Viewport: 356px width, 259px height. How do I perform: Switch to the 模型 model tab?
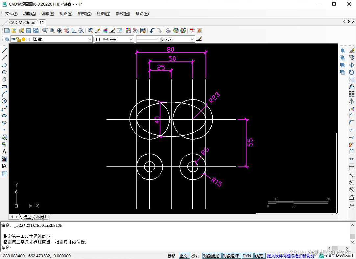tap(27, 217)
